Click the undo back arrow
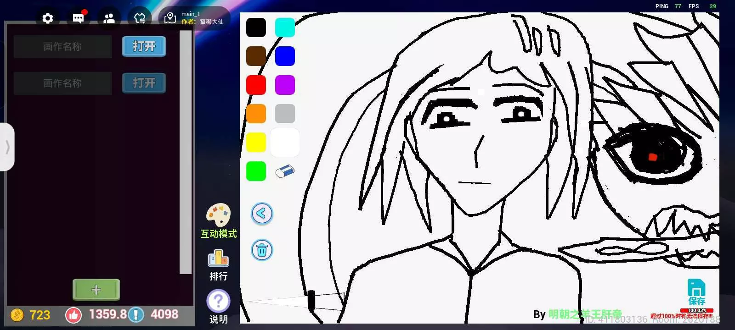The image size is (735, 330). point(262,214)
